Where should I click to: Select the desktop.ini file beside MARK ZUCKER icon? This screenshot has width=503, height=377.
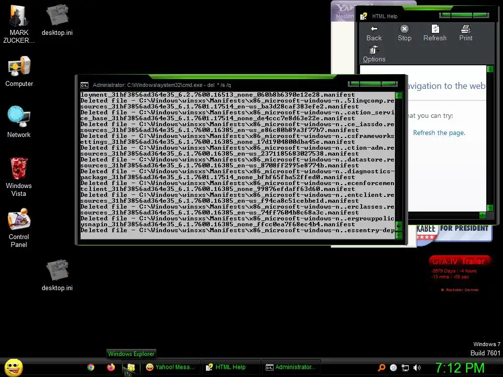coord(57,19)
